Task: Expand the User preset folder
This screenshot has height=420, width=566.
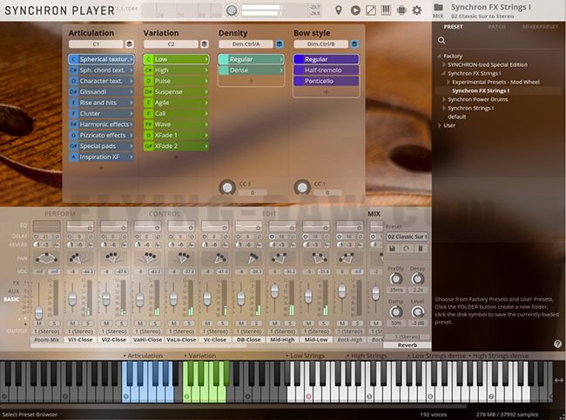Action: (x=439, y=125)
